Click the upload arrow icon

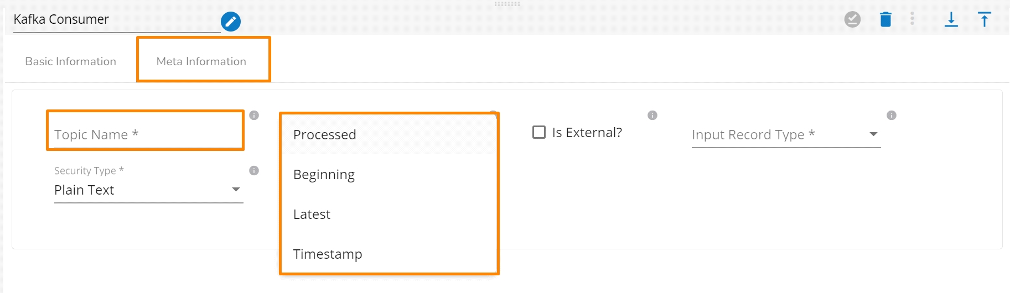[984, 19]
